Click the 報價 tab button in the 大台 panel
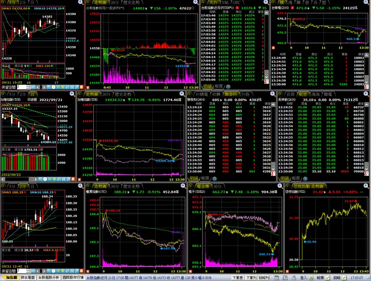This screenshot has width=371, height=281. click(219, 87)
